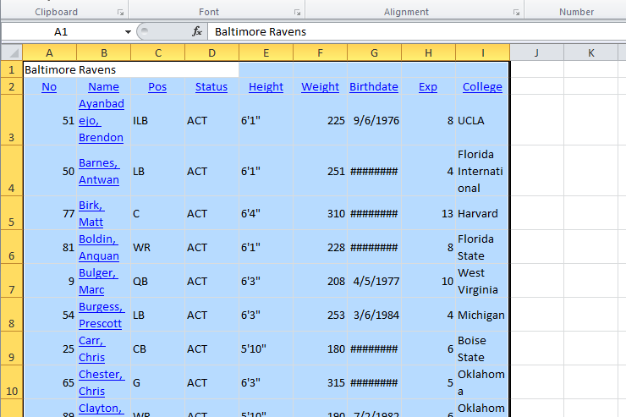Select row 1 header
Screen dimensions: 626x417
click(x=12, y=70)
